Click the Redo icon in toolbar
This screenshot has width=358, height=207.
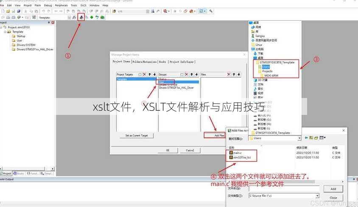49,11
